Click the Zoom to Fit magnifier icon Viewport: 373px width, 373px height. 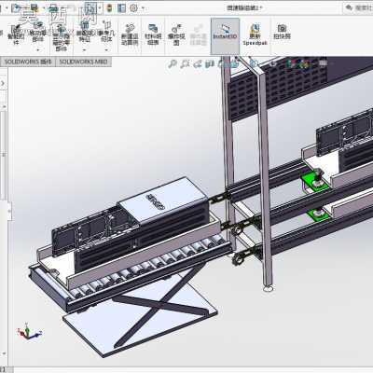173,64
